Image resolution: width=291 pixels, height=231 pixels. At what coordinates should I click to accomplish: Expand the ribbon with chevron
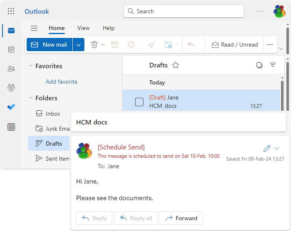point(281,49)
